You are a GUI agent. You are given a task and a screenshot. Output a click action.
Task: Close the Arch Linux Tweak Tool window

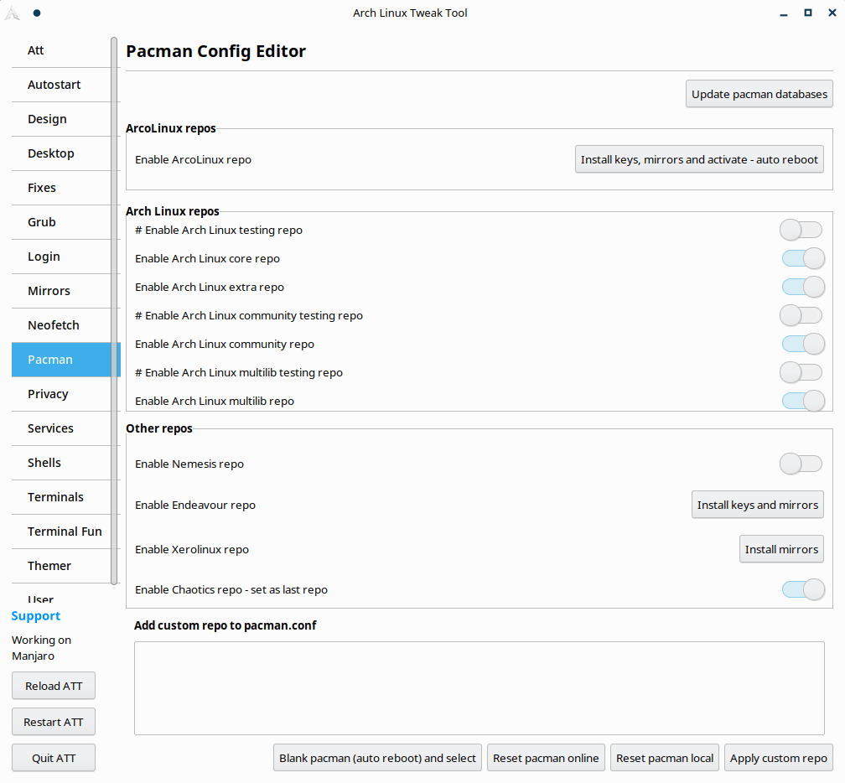pyautogui.click(x=832, y=13)
